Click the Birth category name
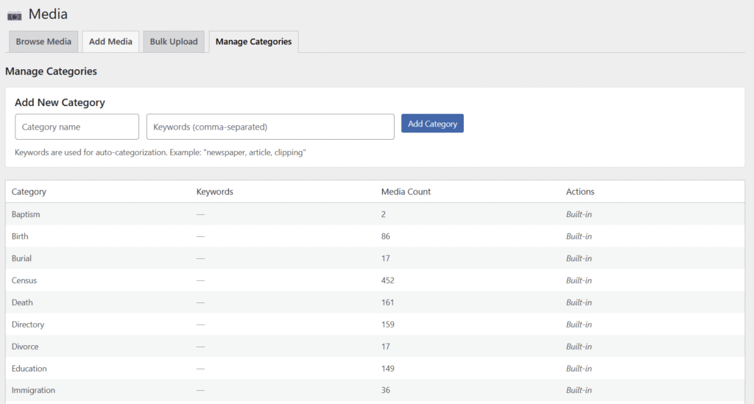This screenshot has height=404, width=754. click(20, 236)
